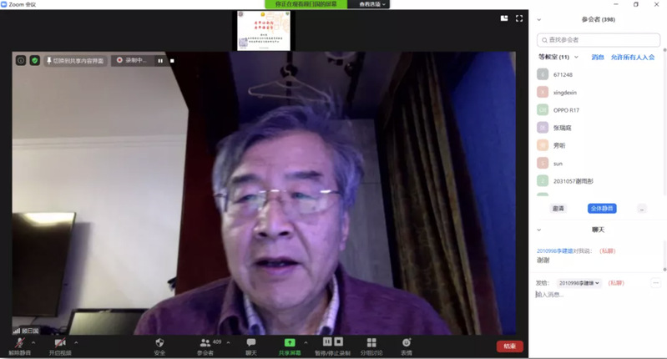Open Breakout Rooms from the toolbar
The width and height of the screenshot is (667, 359).
[x=371, y=342]
